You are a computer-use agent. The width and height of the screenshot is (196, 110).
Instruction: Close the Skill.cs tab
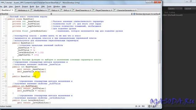pyautogui.click(x=70, y=10)
